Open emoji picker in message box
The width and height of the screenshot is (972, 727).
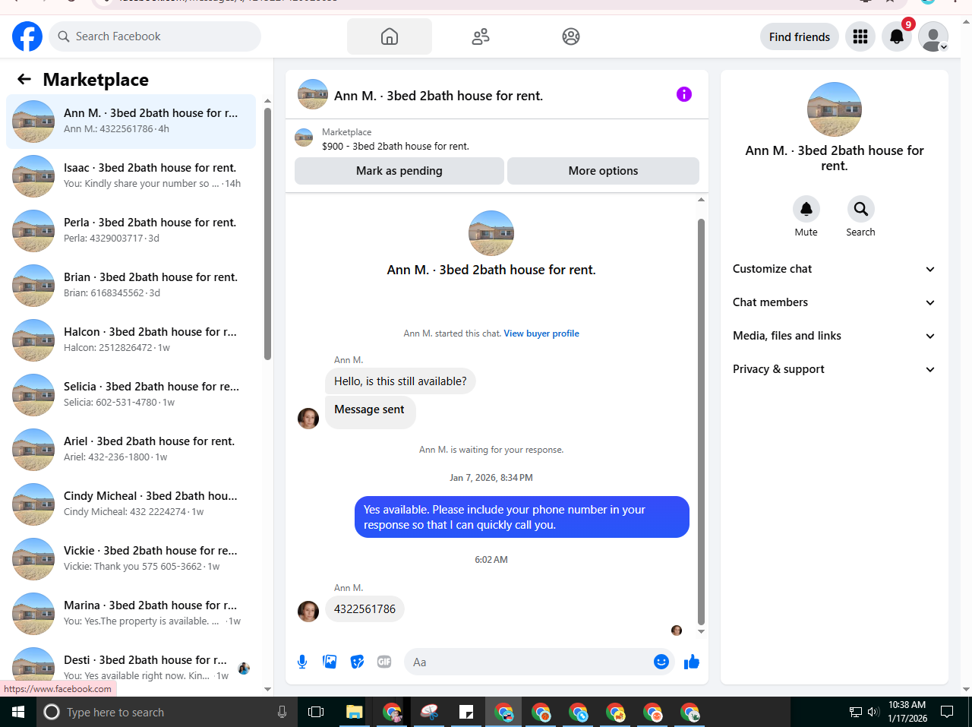(661, 662)
